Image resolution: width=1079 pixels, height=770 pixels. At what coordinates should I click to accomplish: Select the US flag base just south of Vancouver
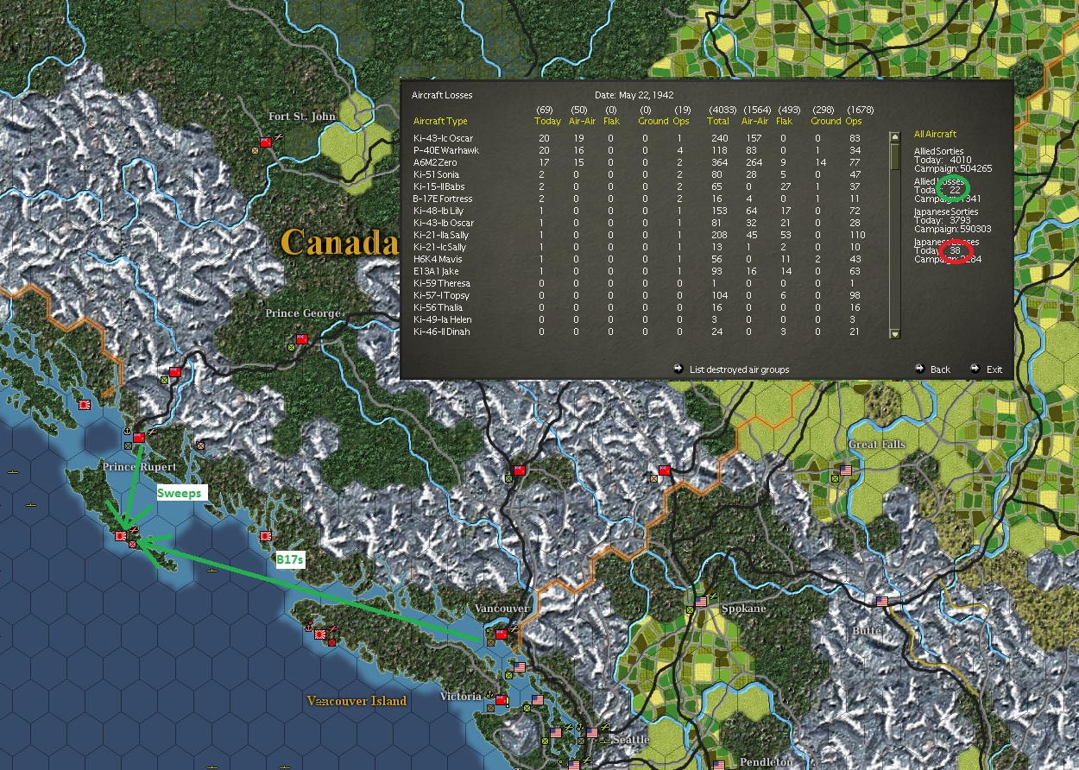point(519,667)
